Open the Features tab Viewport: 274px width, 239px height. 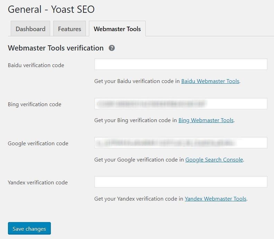(x=70, y=29)
